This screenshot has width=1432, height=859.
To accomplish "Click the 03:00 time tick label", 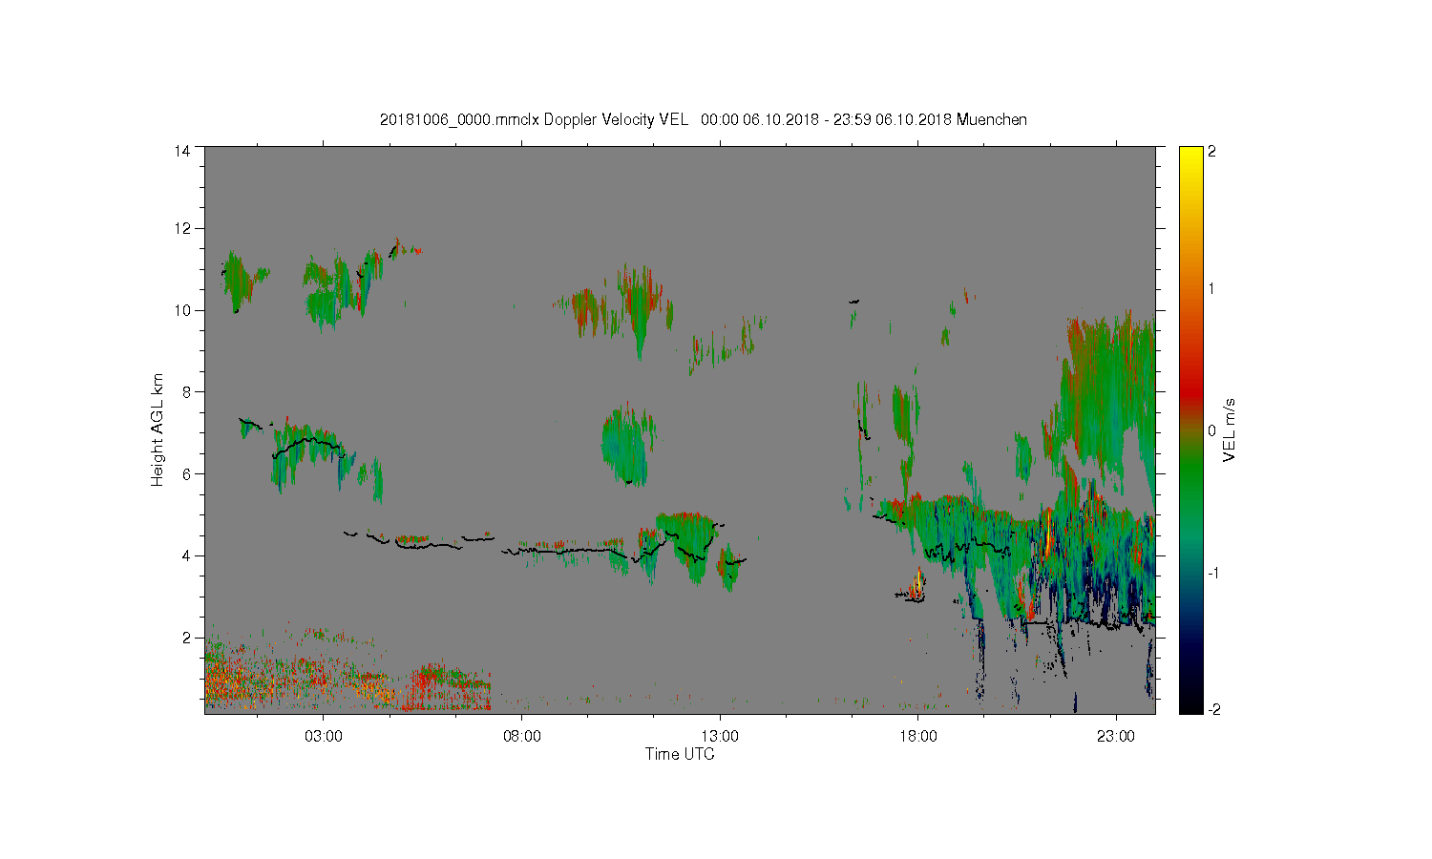I will tap(324, 737).
